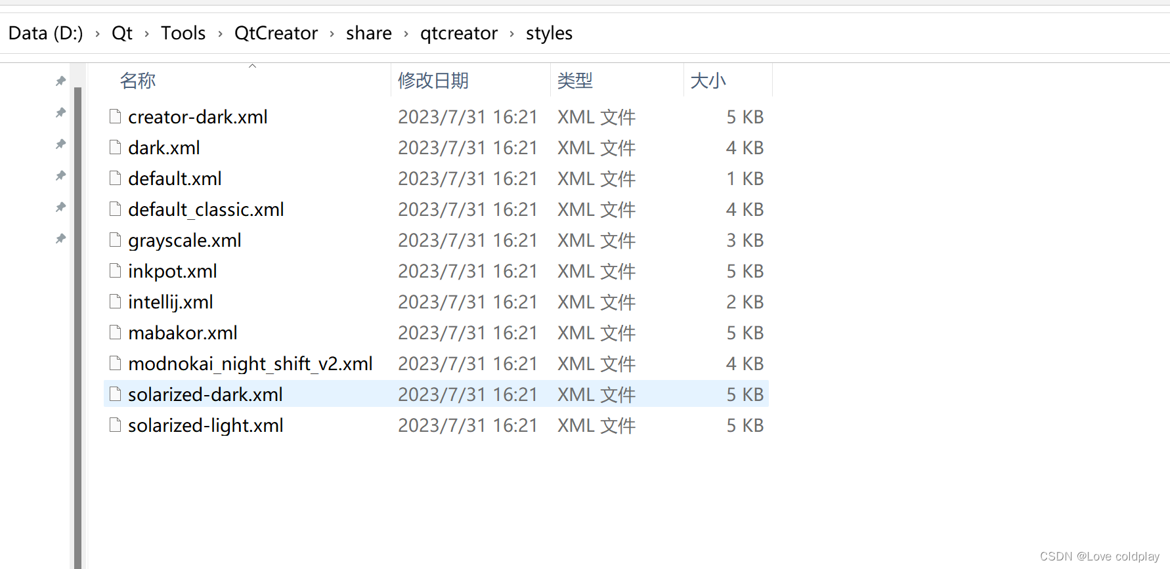Viewport: 1170px width, 569px height.
Task: Click the file icon of mabakor.xml
Action: tap(115, 333)
